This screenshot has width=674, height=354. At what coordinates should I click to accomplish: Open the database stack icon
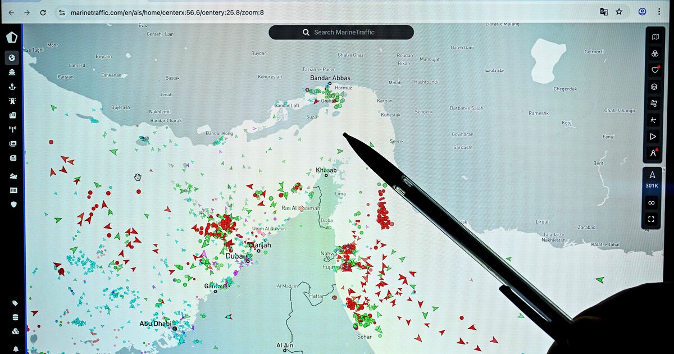coord(15,317)
